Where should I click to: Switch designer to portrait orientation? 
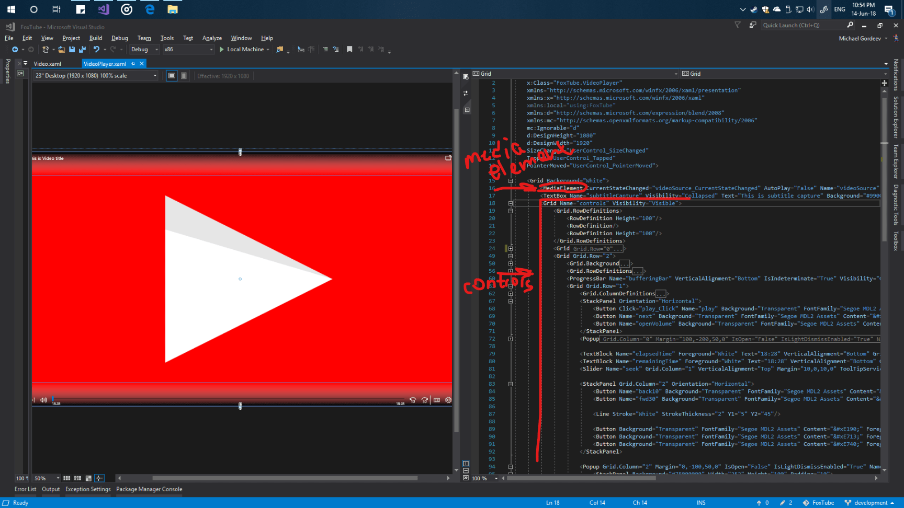tap(184, 76)
